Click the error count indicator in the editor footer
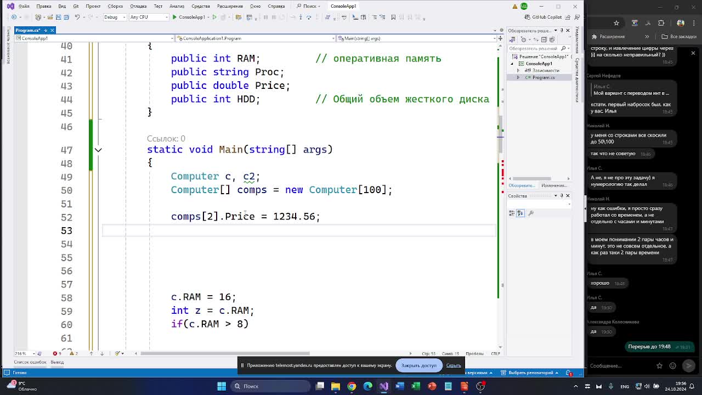This screenshot has width=702, height=395. 56,353
